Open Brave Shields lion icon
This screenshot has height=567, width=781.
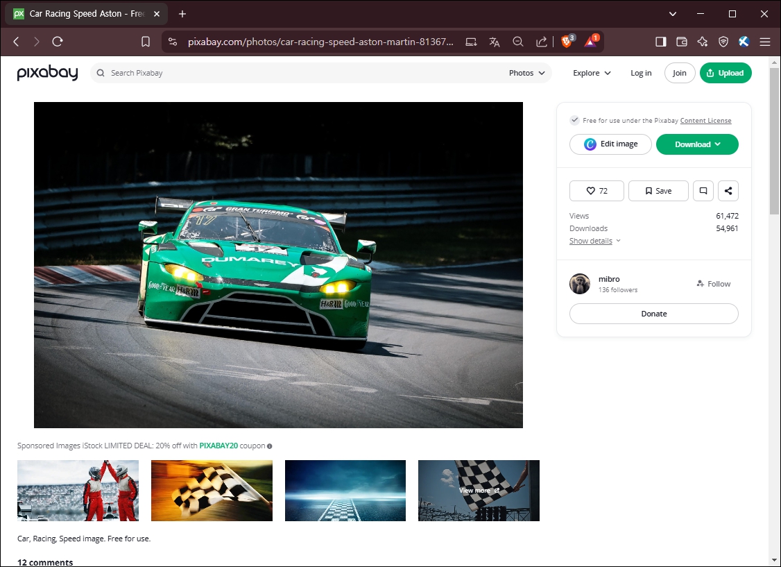[x=567, y=42]
